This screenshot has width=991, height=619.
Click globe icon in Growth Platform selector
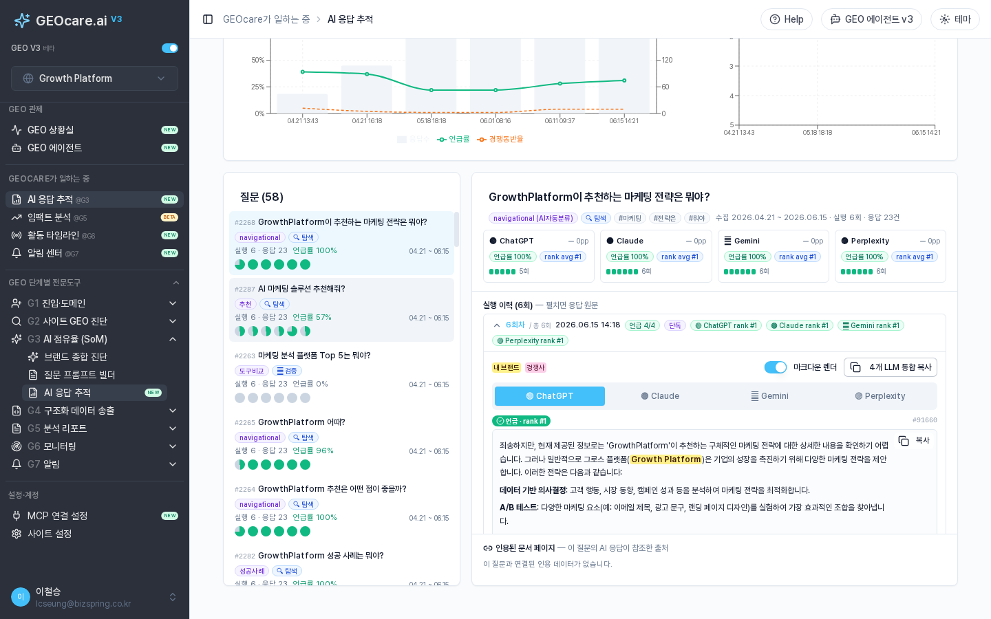(28, 78)
